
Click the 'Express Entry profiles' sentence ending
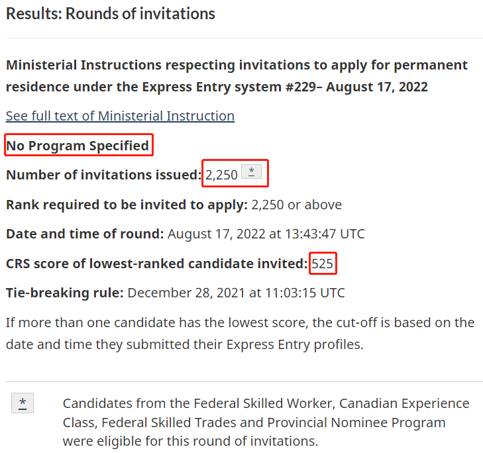coord(295,344)
